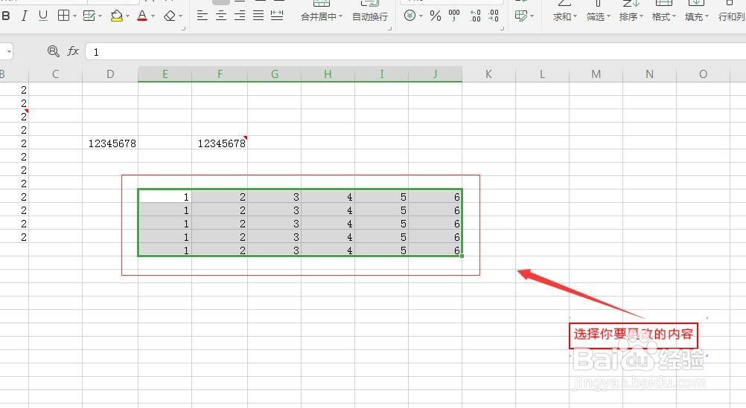This screenshot has width=746, height=408.
Task: Open font color dropdown arrow
Action: click(x=153, y=16)
